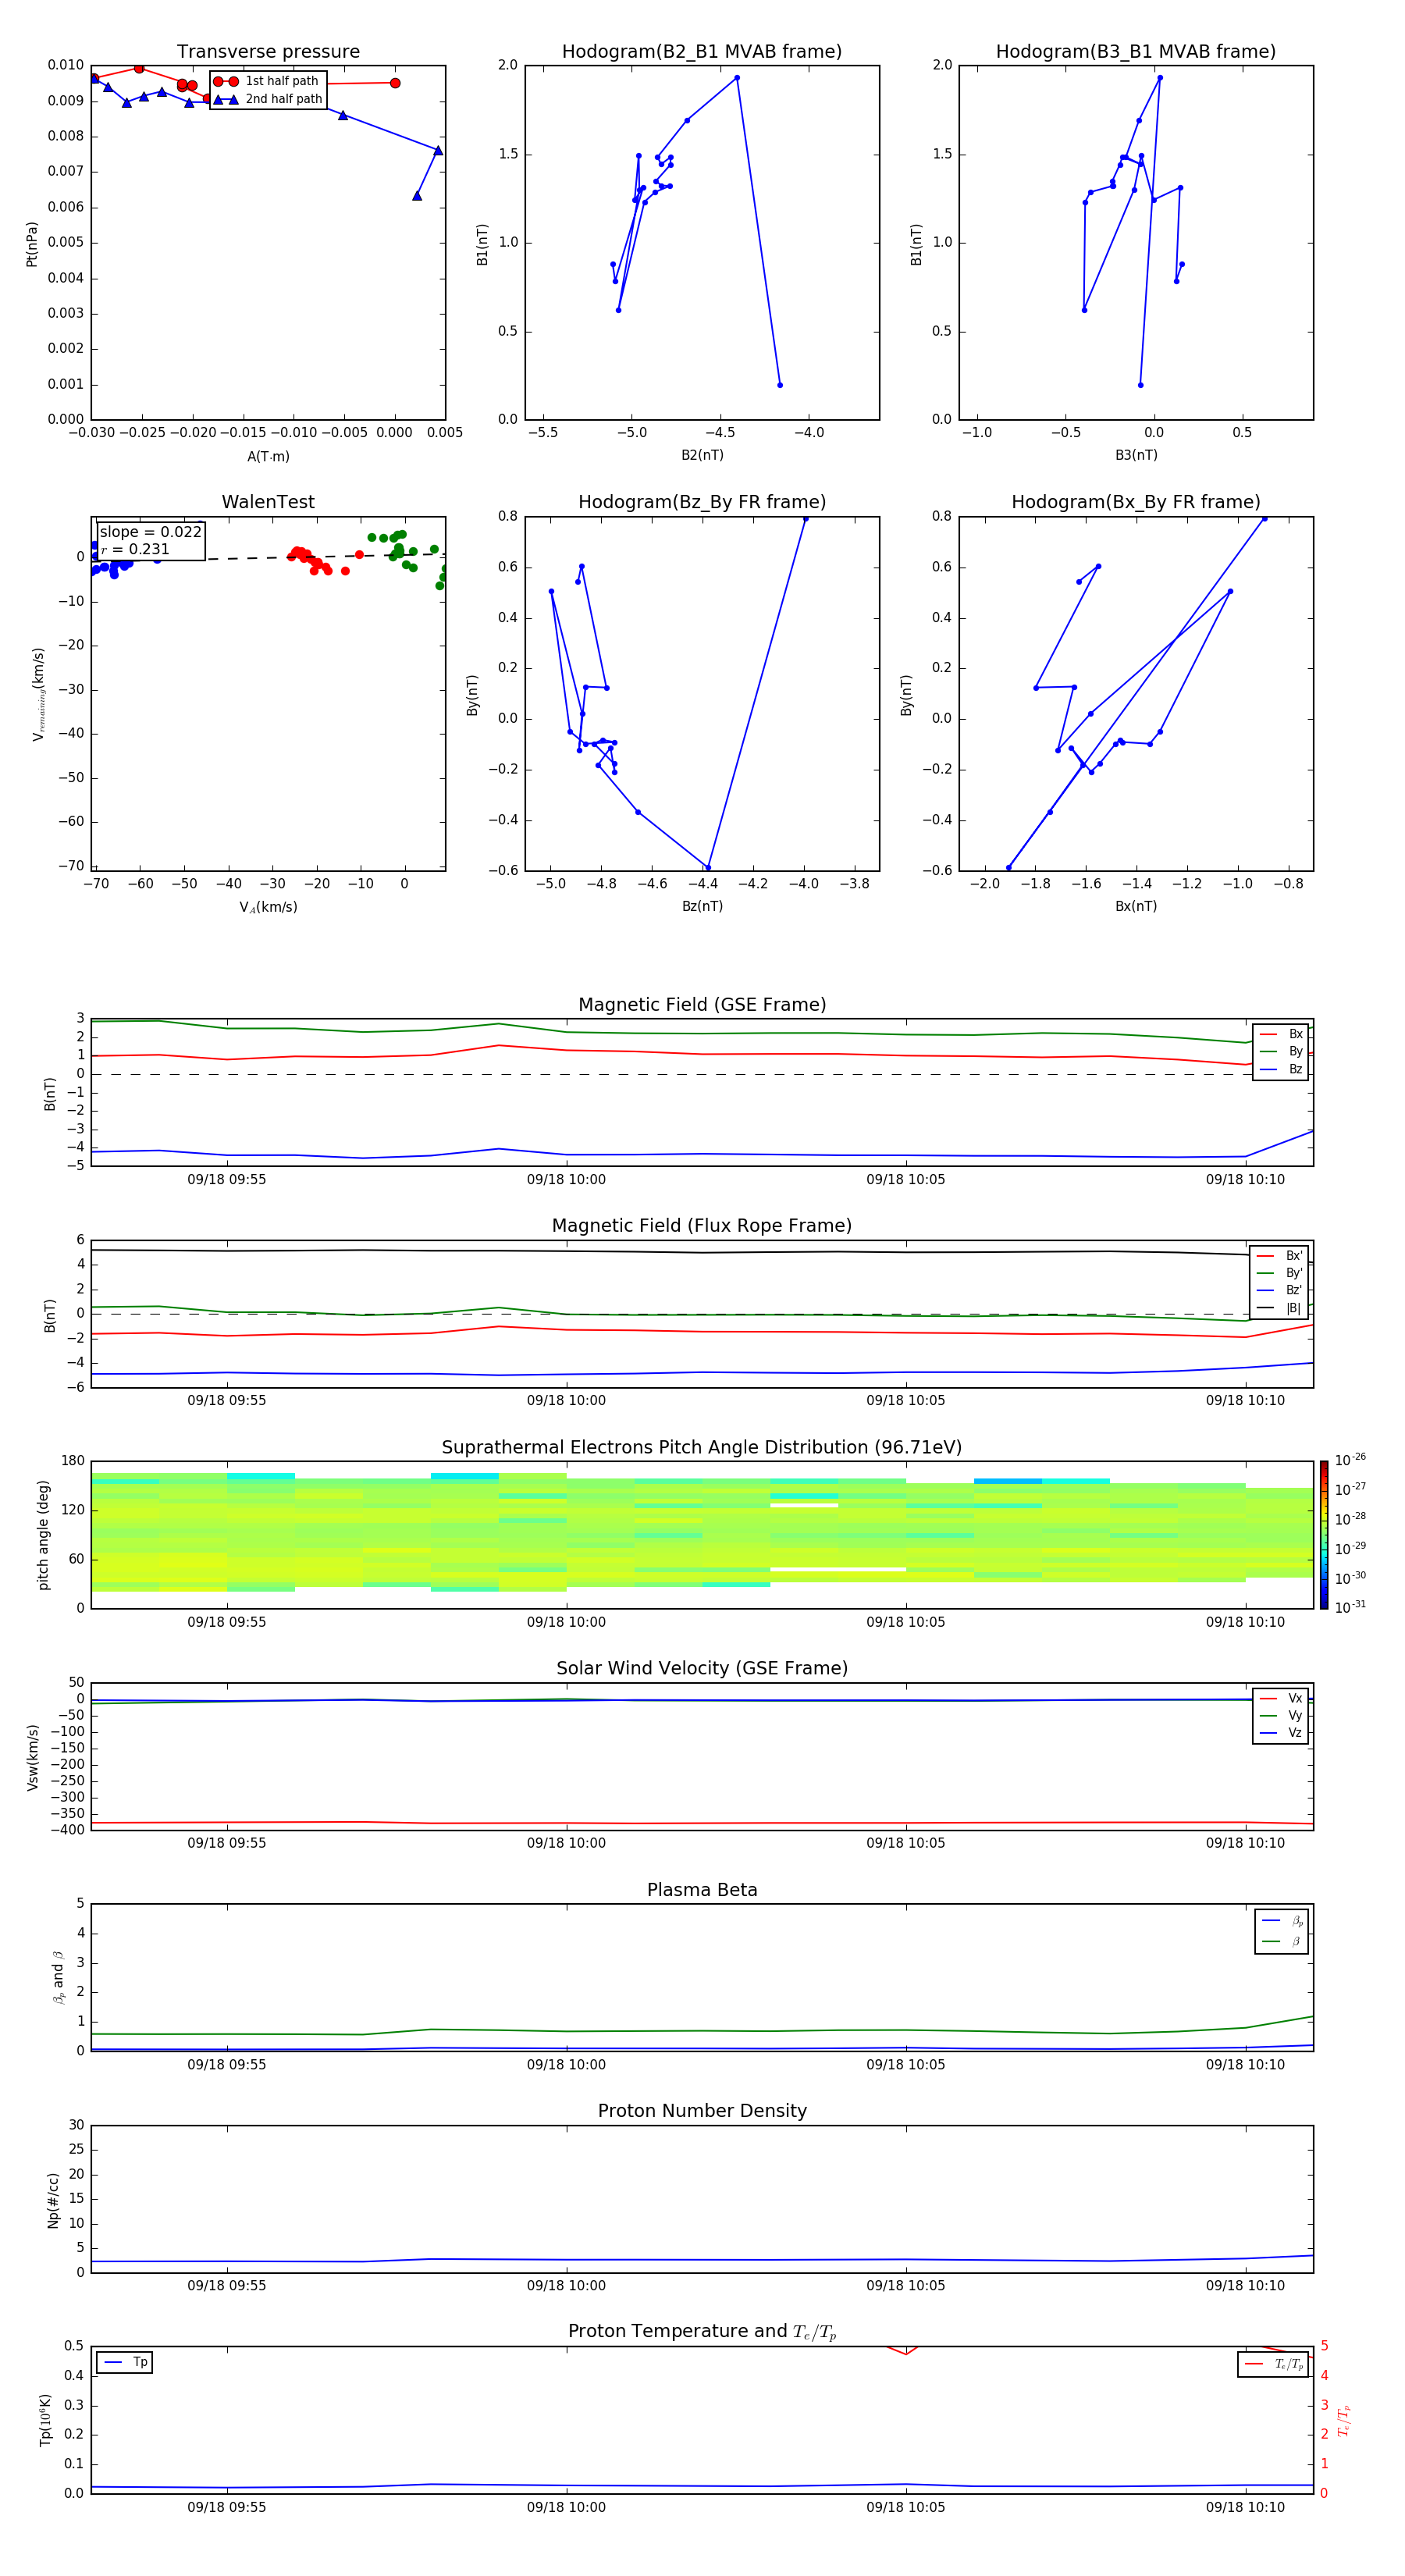Click the Te/Tp legend box
Image resolution: width=1405 pixels, height=2576 pixels.
tap(1273, 2365)
